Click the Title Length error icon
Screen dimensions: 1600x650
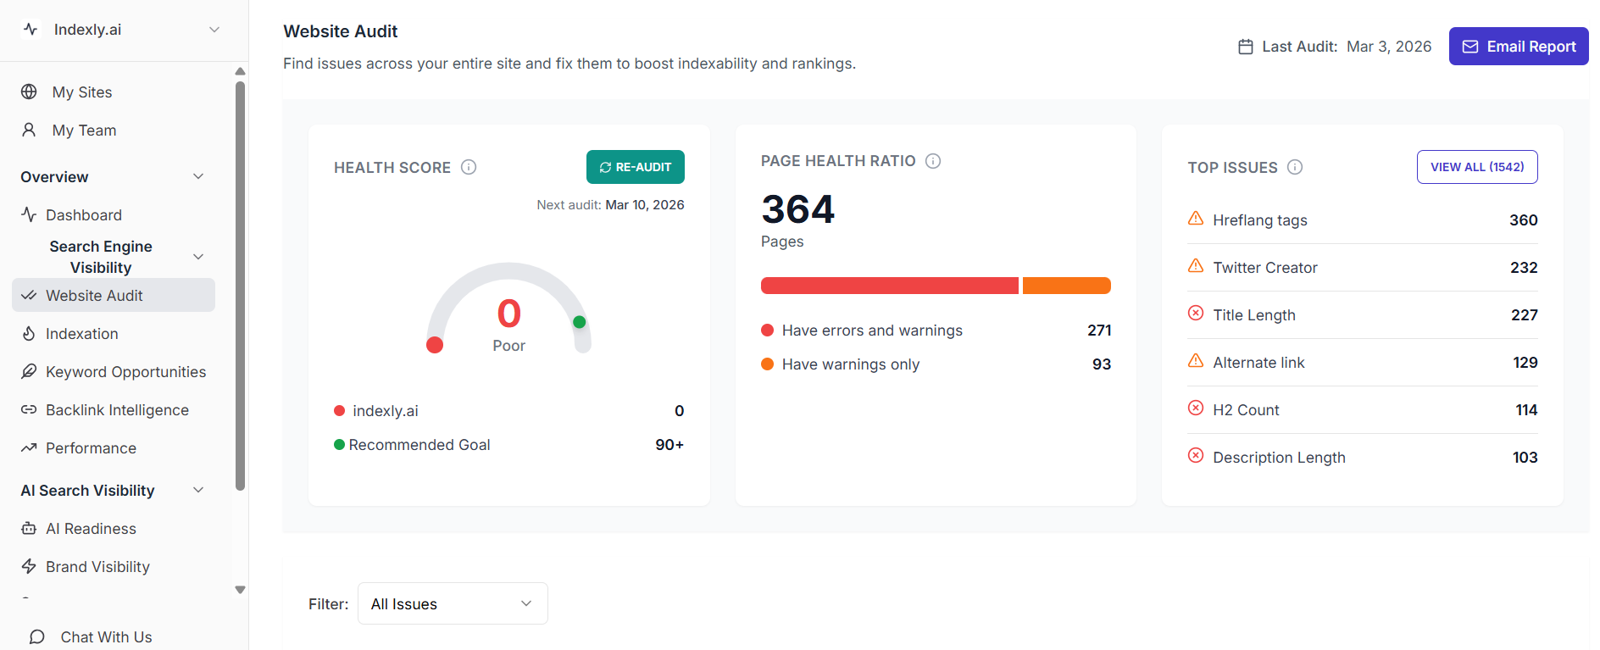click(1196, 314)
